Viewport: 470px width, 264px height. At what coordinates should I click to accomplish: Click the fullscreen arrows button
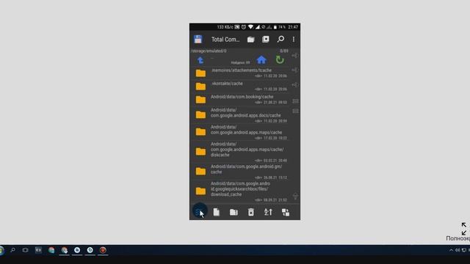[x=463, y=229]
